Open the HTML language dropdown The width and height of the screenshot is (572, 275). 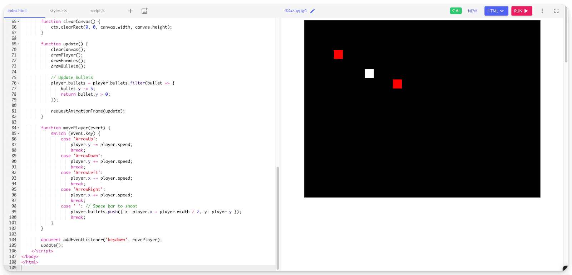pos(496,11)
